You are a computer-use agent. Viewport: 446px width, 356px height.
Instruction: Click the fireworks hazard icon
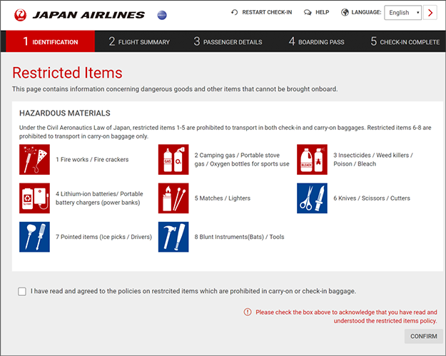[34, 159]
